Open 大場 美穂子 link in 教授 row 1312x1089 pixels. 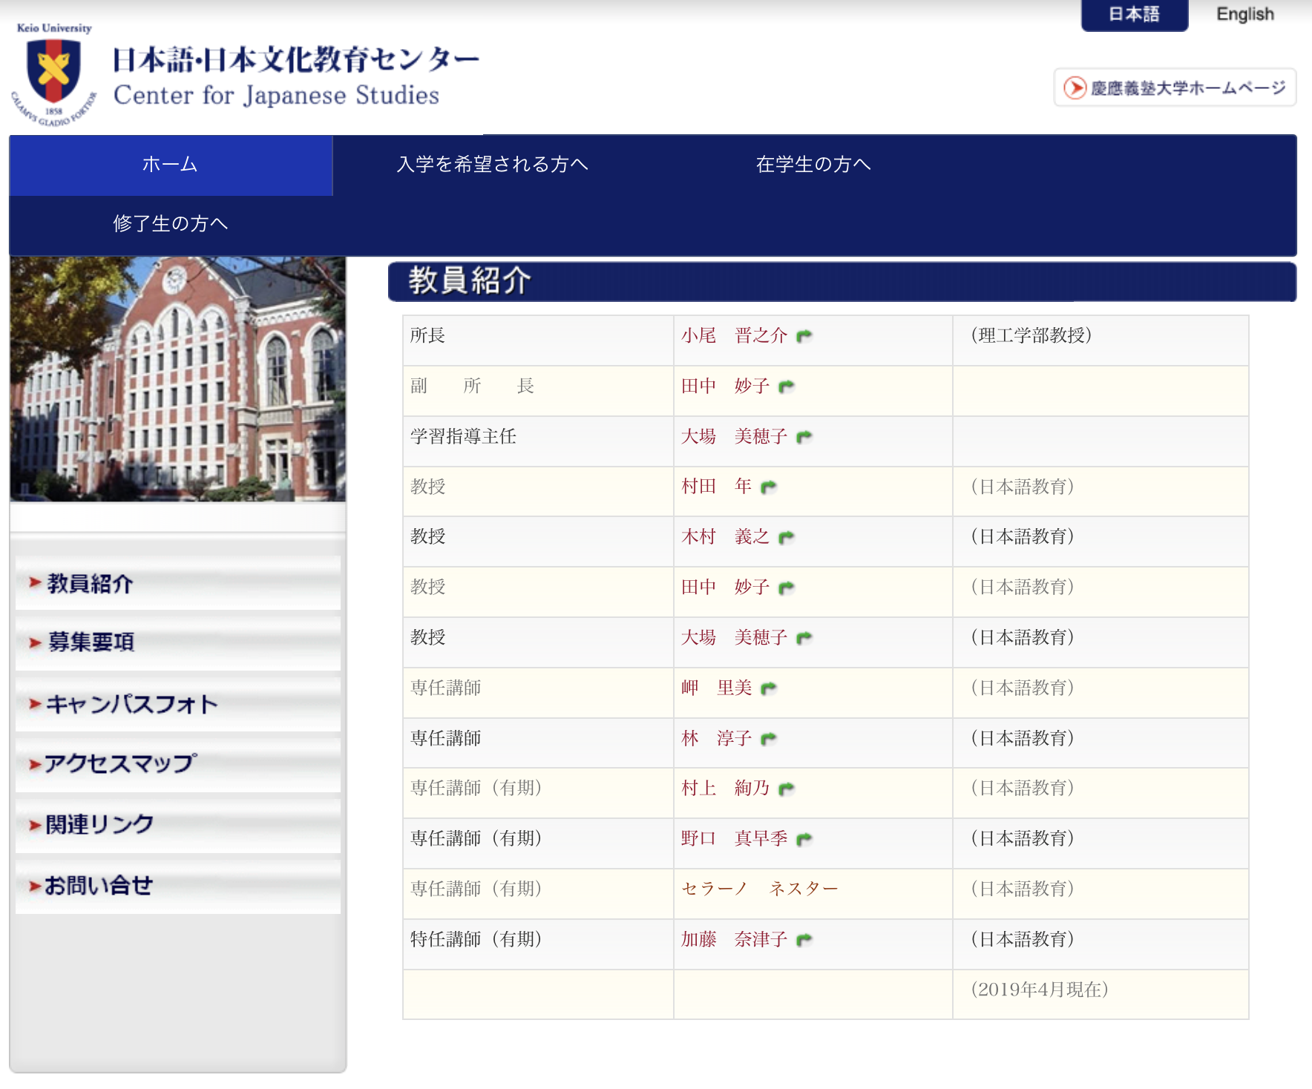click(x=735, y=637)
